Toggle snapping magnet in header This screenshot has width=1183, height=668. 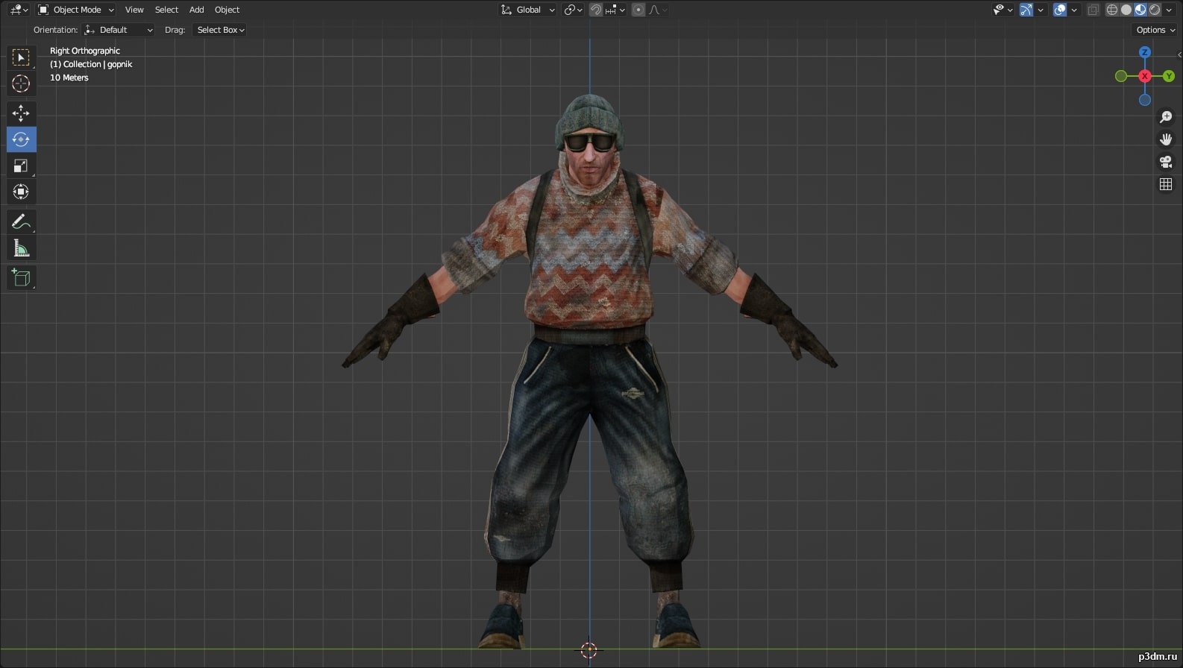click(x=596, y=10)
